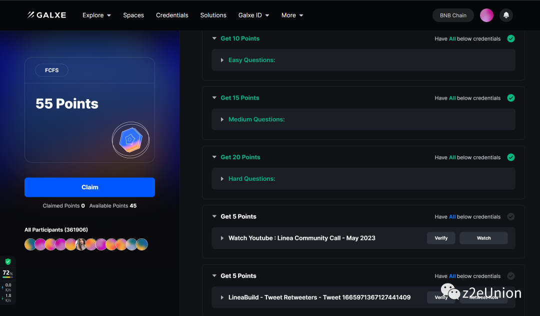This screenshot has width=540, height=316.
Task: Click the 72% usage progress indicator
Action: coord(7,274)
